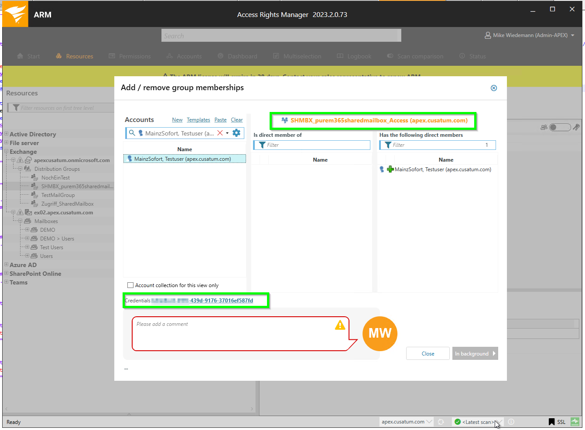The width and height of the screenshot is (585, 430).
Task: Click the MW user avatar
Action: pyautogui.click(x=380, y=334)
